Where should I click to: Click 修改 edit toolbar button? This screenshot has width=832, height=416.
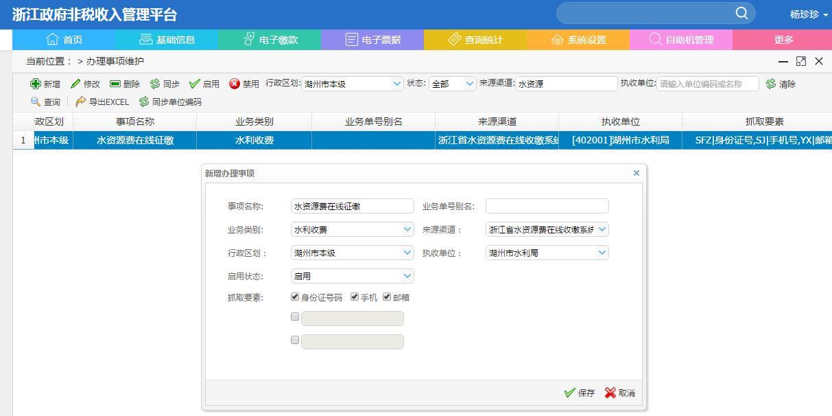85,84
